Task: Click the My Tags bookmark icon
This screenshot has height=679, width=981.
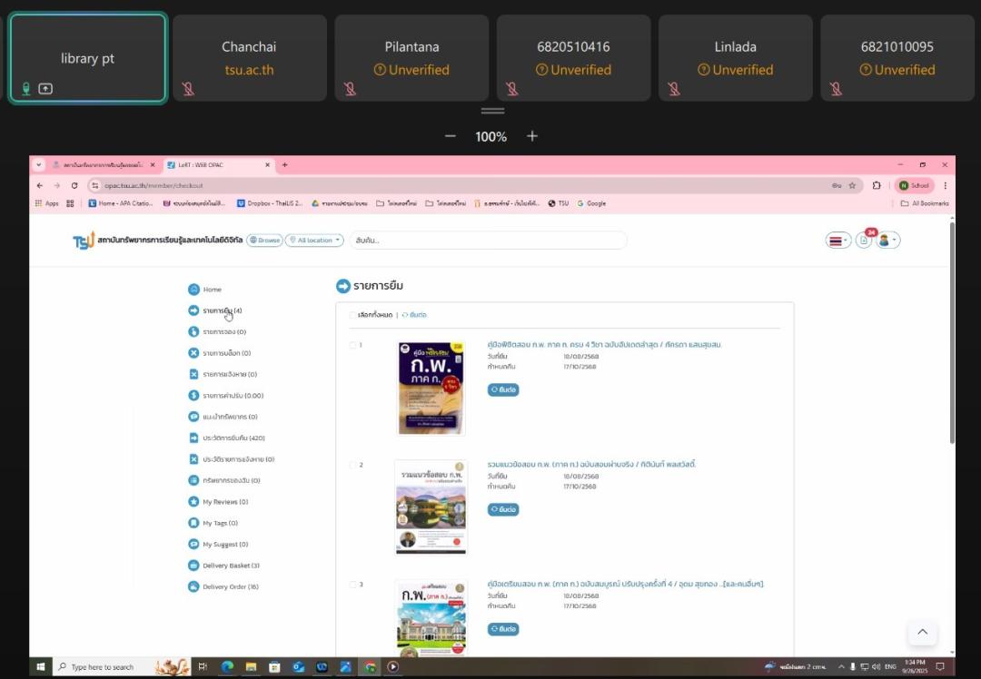Action: coord(193,523)
